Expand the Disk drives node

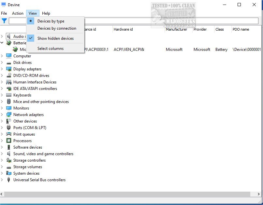tap(2, 62)
